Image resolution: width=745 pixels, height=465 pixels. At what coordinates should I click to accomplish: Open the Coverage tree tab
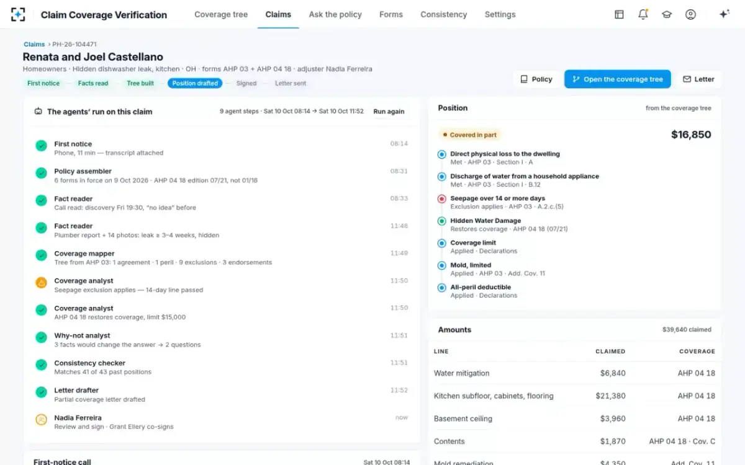point(221,14)
